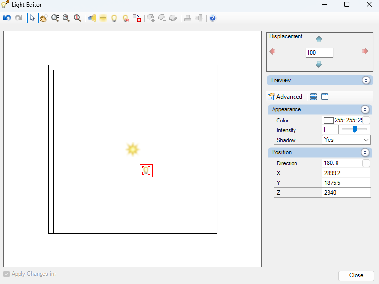Activate the pan hand tool
Viewport: 379px width, 284px height.
pos(44,18)
